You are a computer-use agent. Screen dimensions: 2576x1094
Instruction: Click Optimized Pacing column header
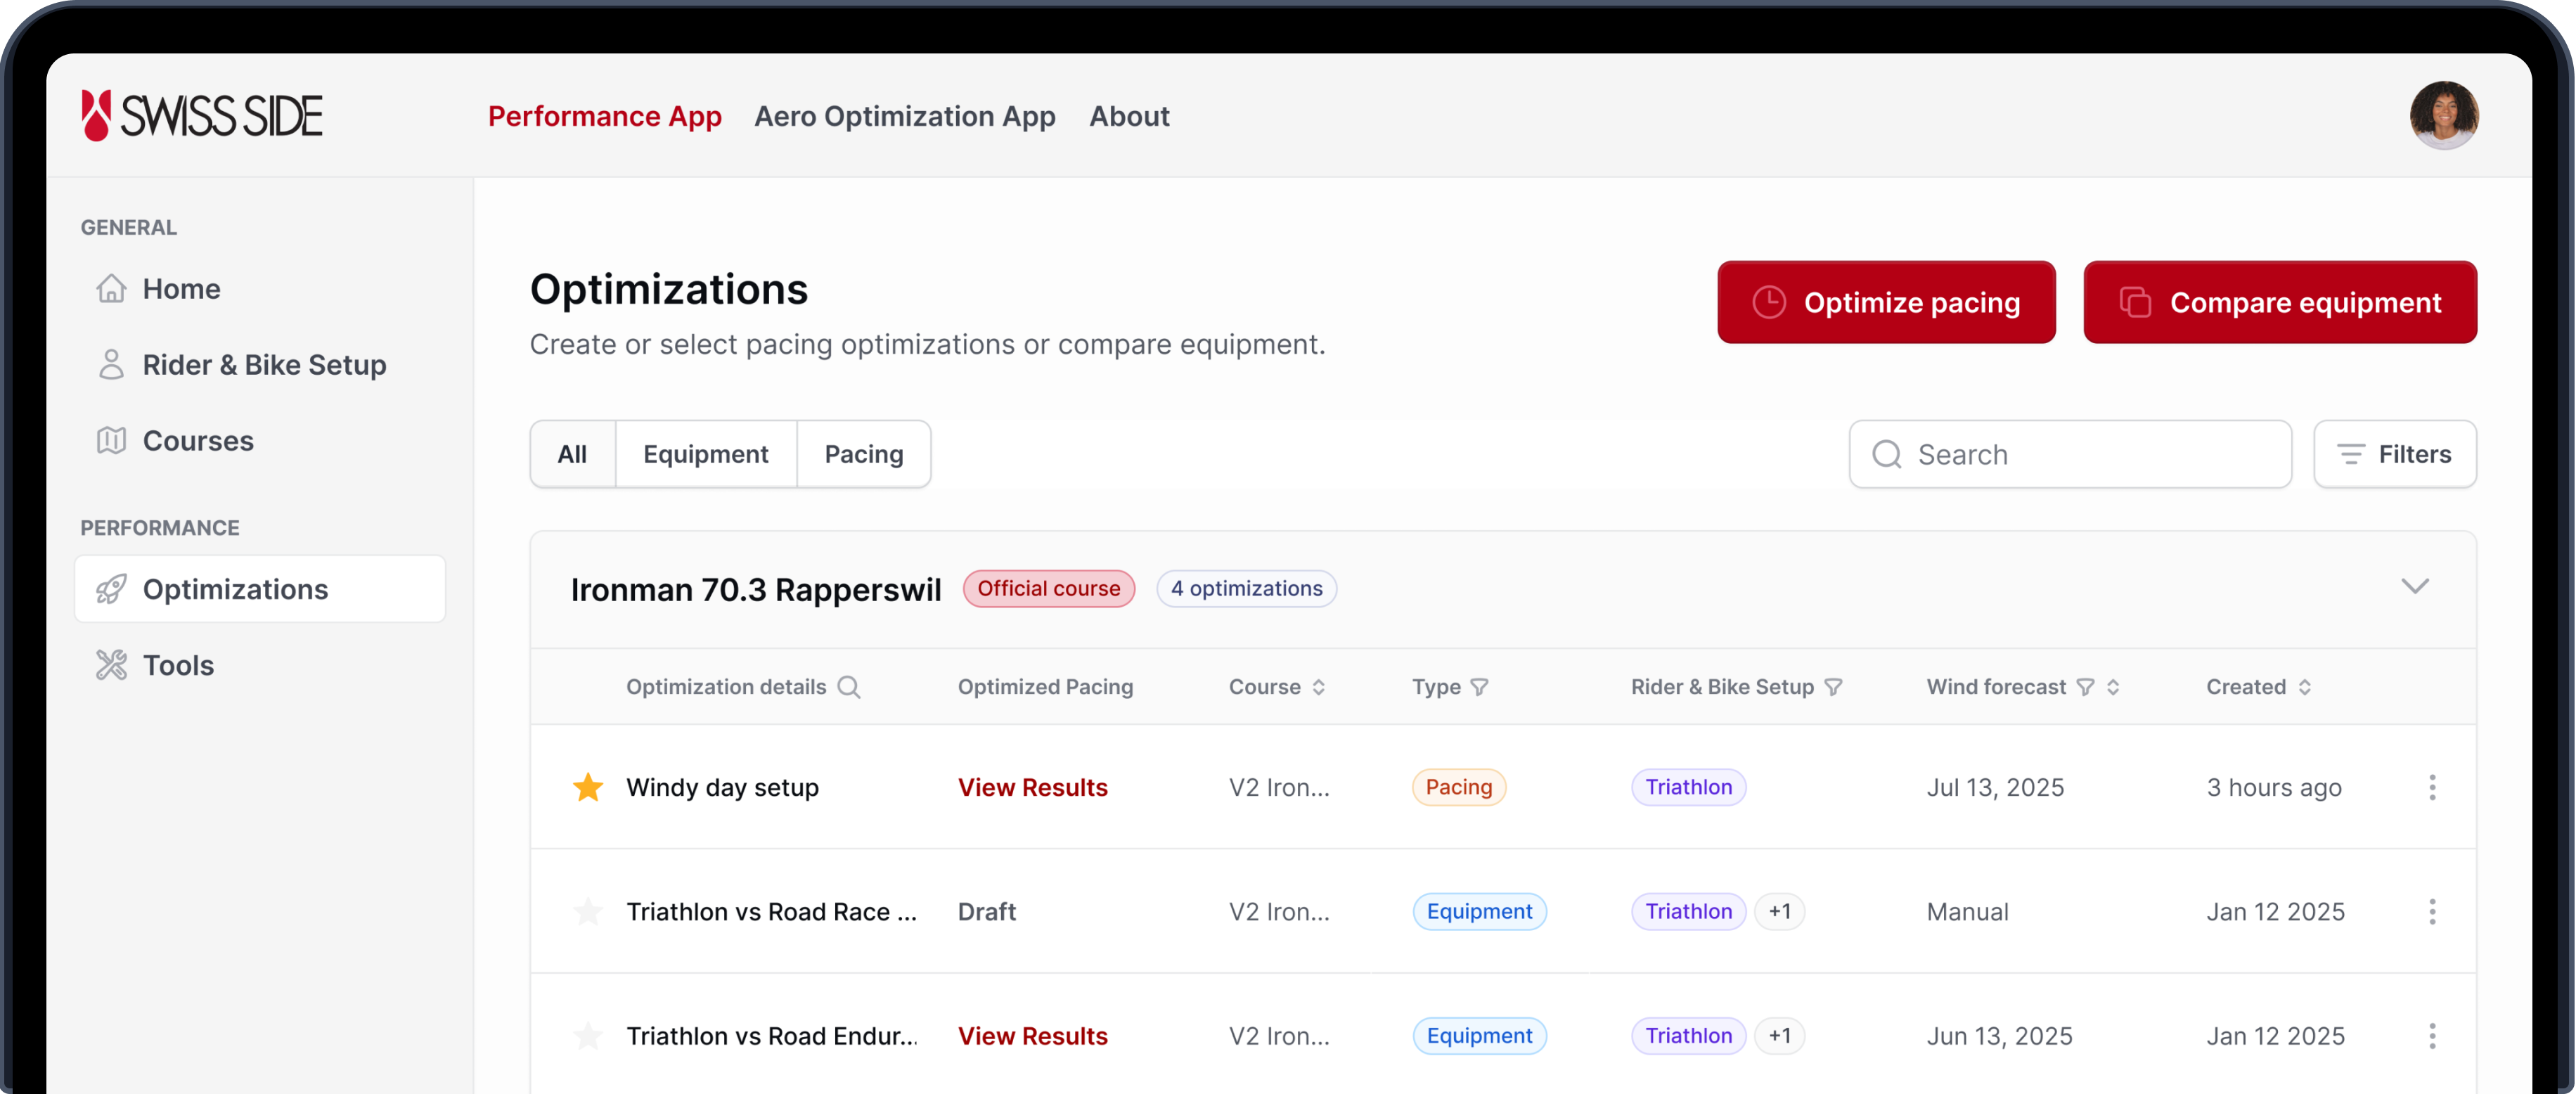pos(1046,687)
